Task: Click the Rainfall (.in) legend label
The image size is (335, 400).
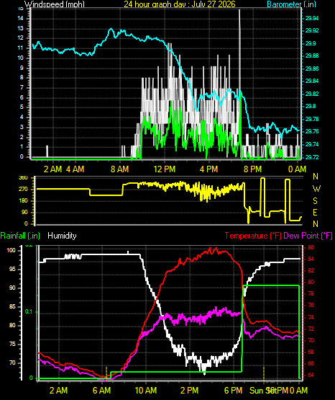Action: [20, 236]
